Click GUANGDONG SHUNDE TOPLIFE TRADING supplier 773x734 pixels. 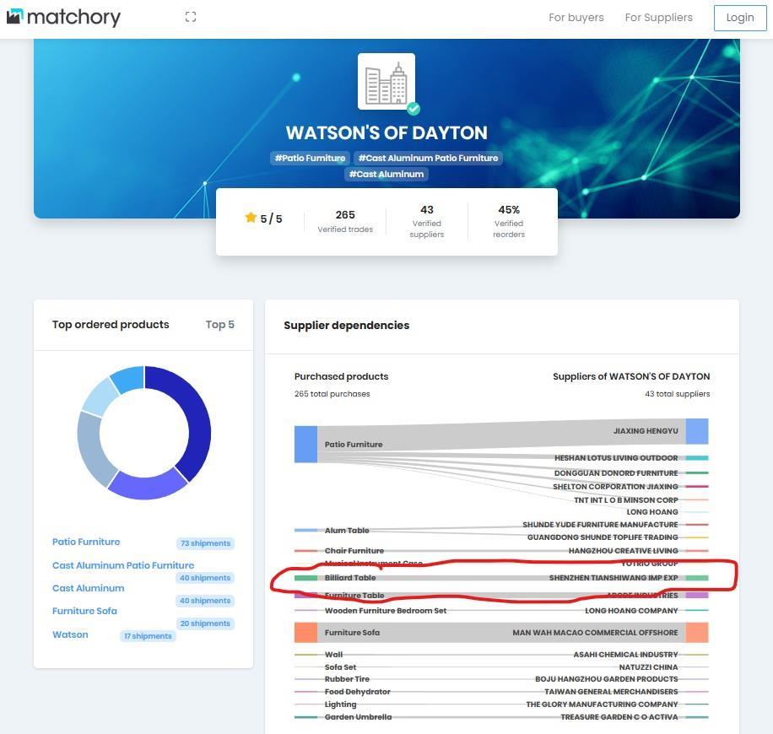[x=603, y=537]
